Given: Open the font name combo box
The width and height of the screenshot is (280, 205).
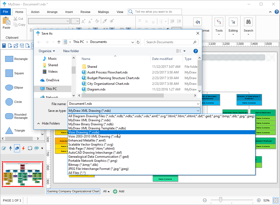Looking at the screenshot, I should tap(49, 21).
